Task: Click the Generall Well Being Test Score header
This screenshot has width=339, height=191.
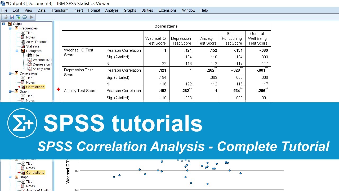Action: coord(258,38)
